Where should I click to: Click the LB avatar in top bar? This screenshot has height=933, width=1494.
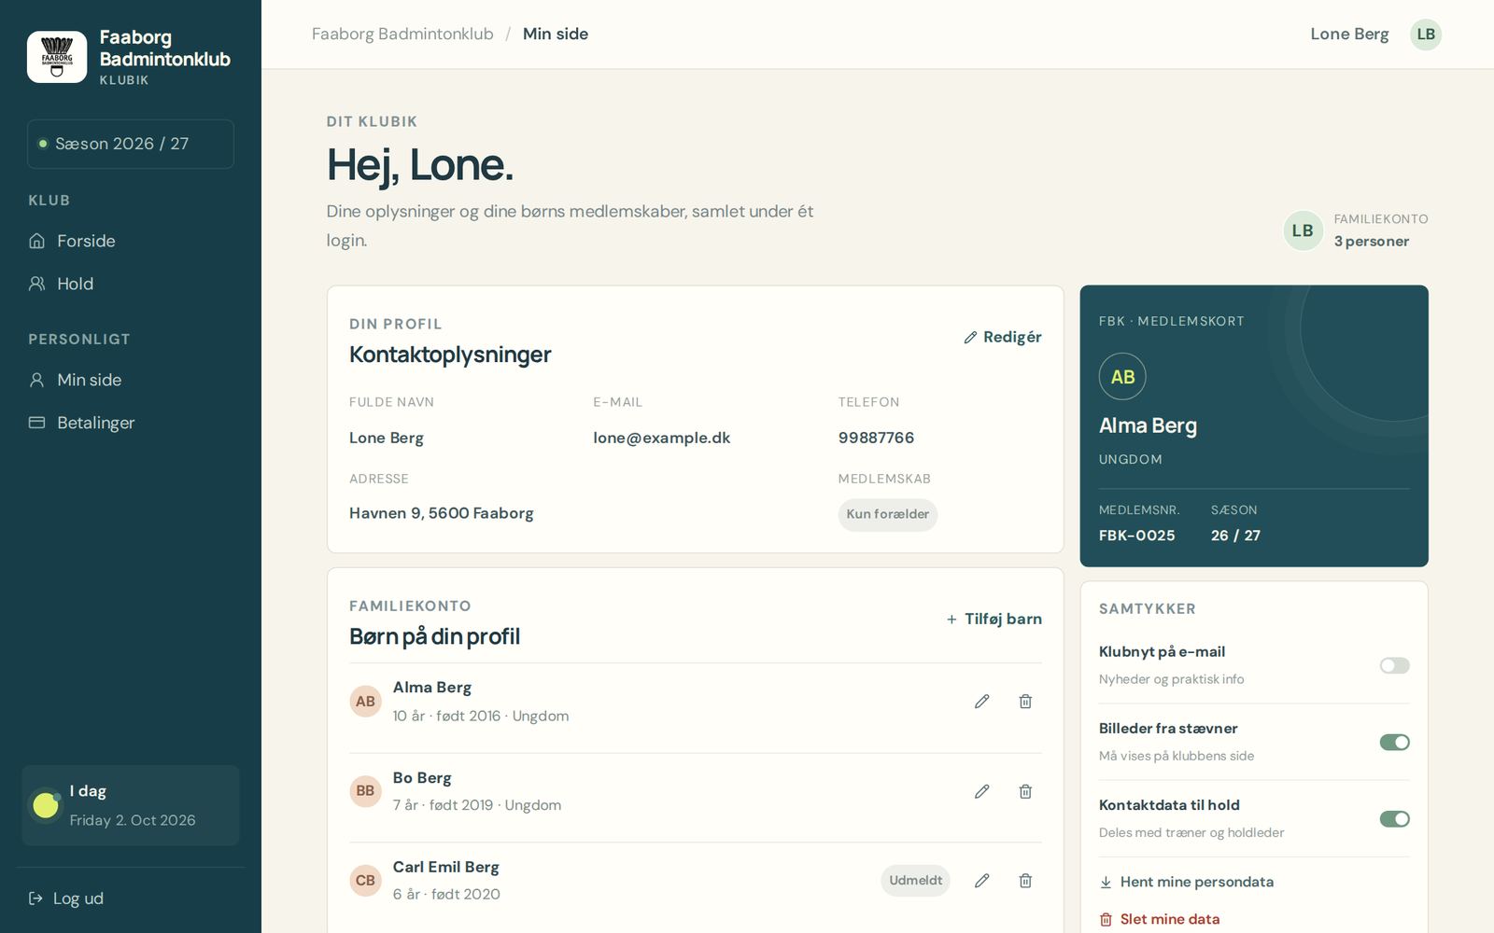point(1426,35)
